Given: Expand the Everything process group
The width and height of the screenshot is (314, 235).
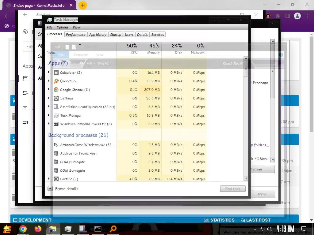Looking at the screenshot, I should (x=49, y=81).
